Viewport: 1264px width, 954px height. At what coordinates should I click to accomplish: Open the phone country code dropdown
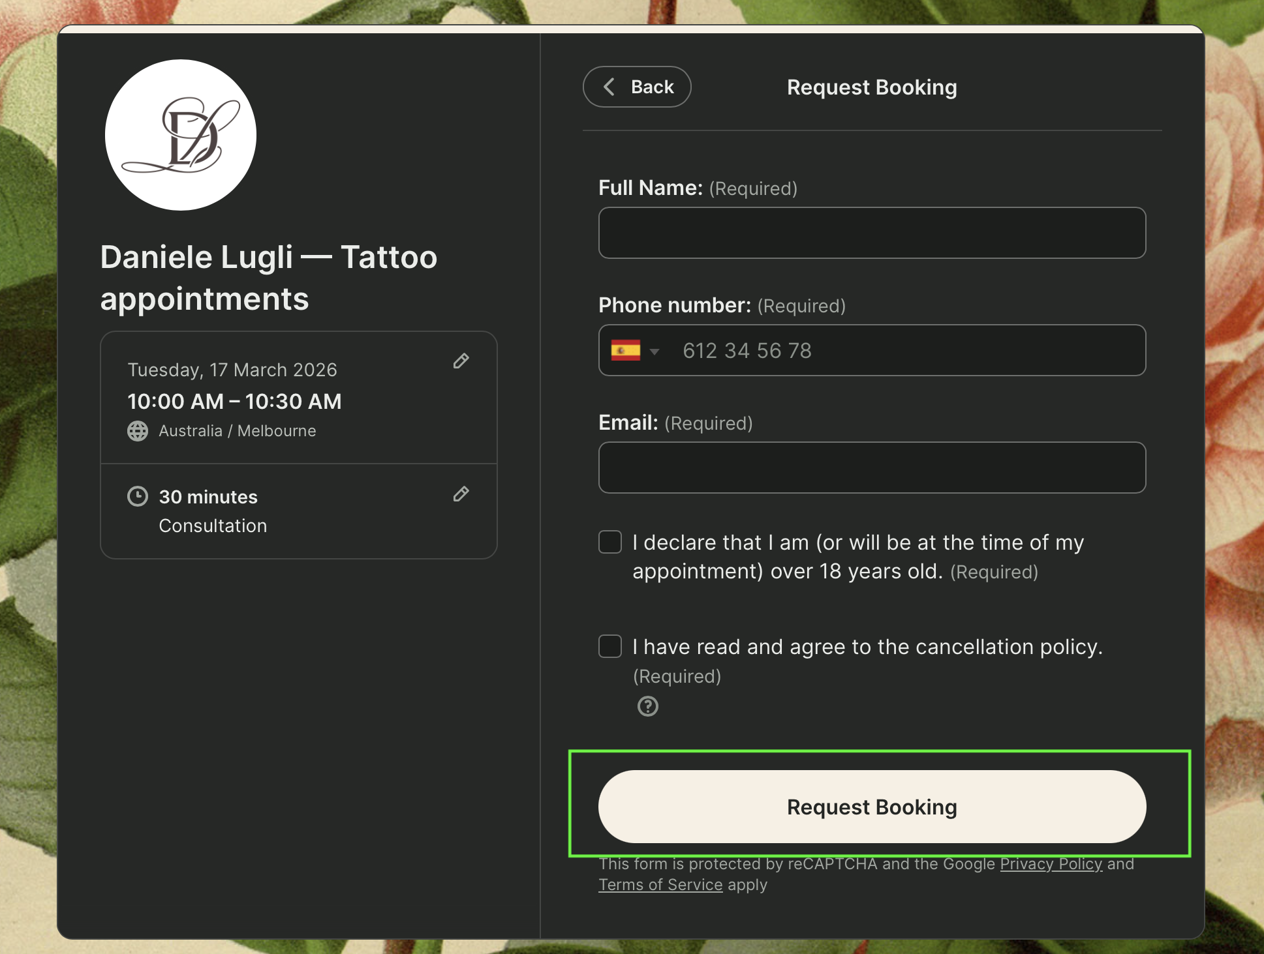click(655, 351)
